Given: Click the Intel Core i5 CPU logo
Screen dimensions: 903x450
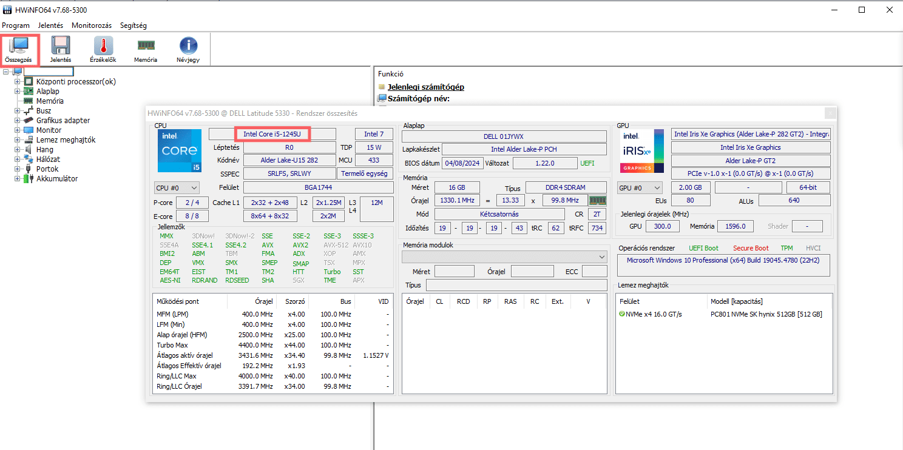Looking at the screenshot, I should click(179, 150).
